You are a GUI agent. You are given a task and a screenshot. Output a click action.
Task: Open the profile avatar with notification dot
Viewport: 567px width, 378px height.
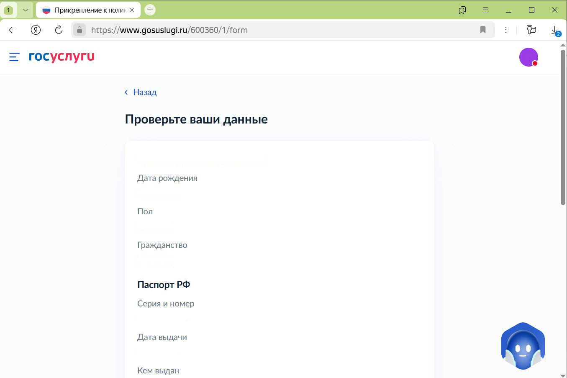[529, 57]
